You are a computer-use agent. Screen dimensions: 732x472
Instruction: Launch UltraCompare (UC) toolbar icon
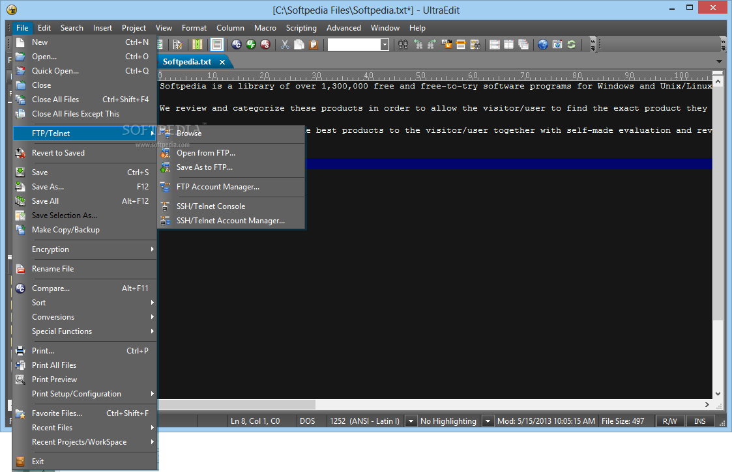coord(237,44)
